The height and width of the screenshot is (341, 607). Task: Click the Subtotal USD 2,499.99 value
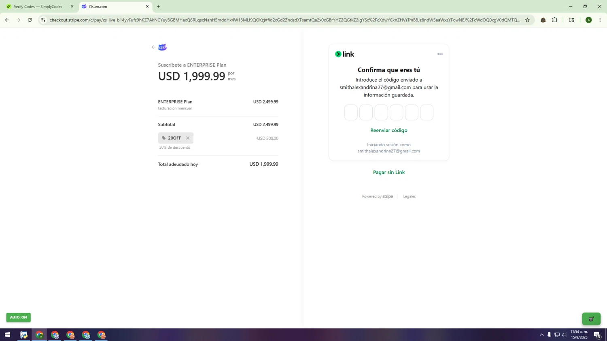265,125
